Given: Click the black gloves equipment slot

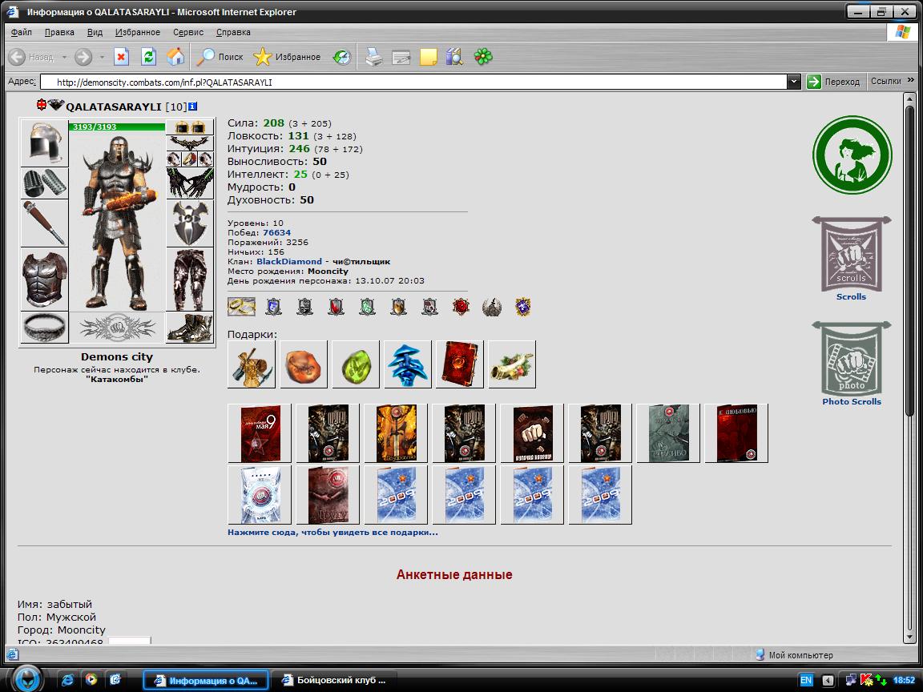Looking at the screenshot, I should [x=190, y=183].
